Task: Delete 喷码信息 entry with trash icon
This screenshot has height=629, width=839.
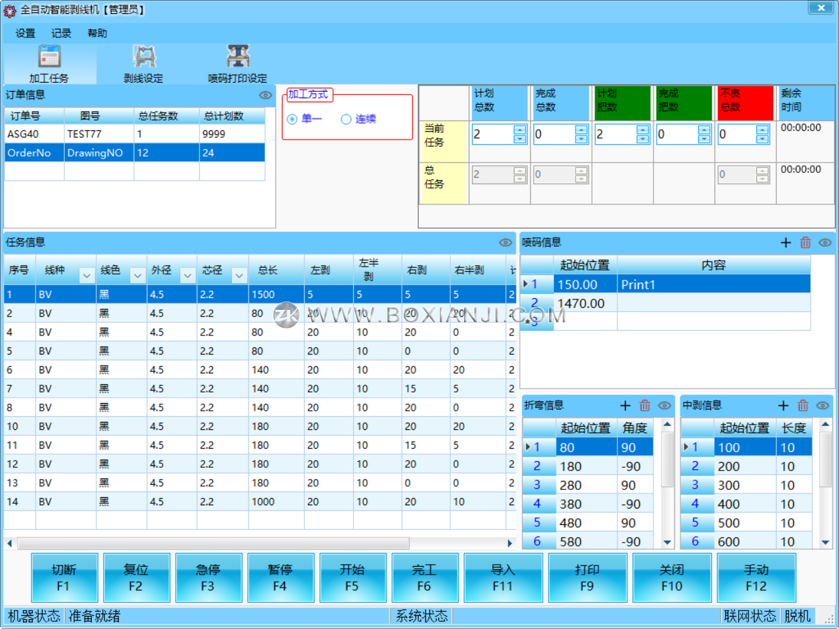Action: (806, 242)
